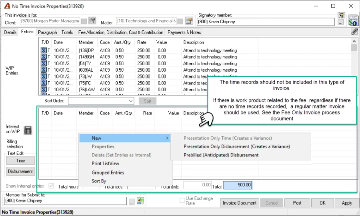Screen dimensions: 360x216
Task: Open the Sort Order dropdown
Action: coord(131,101)
